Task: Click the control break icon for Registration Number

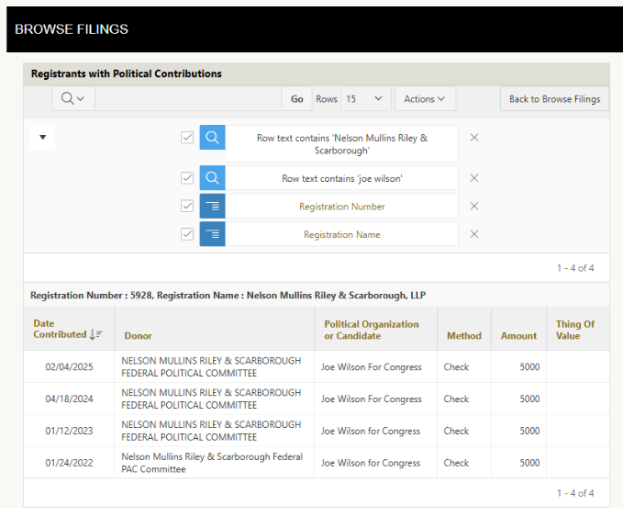Action: [212, 207]
